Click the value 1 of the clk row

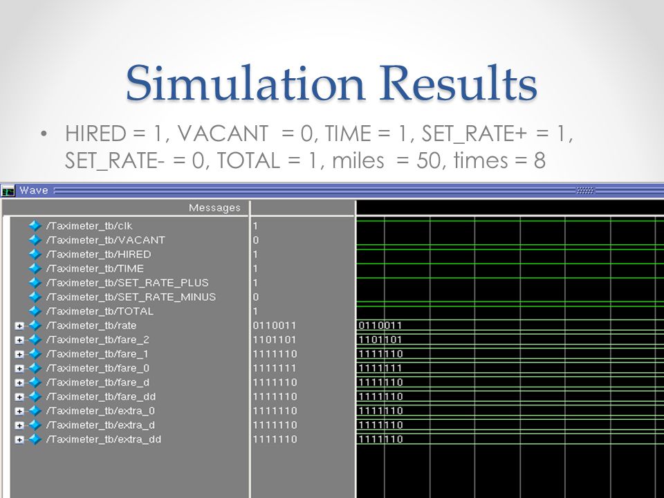click(255, 225)
